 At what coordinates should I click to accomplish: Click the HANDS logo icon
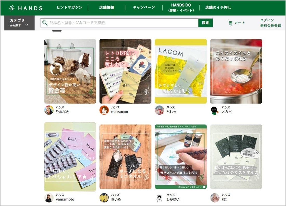click(x=12, y=8)
